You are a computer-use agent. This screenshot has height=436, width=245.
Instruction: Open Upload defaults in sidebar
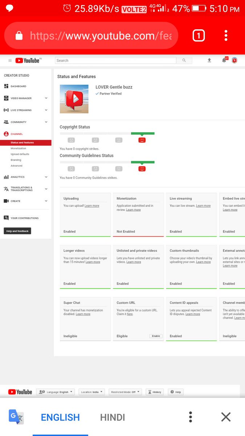point(20,154)
